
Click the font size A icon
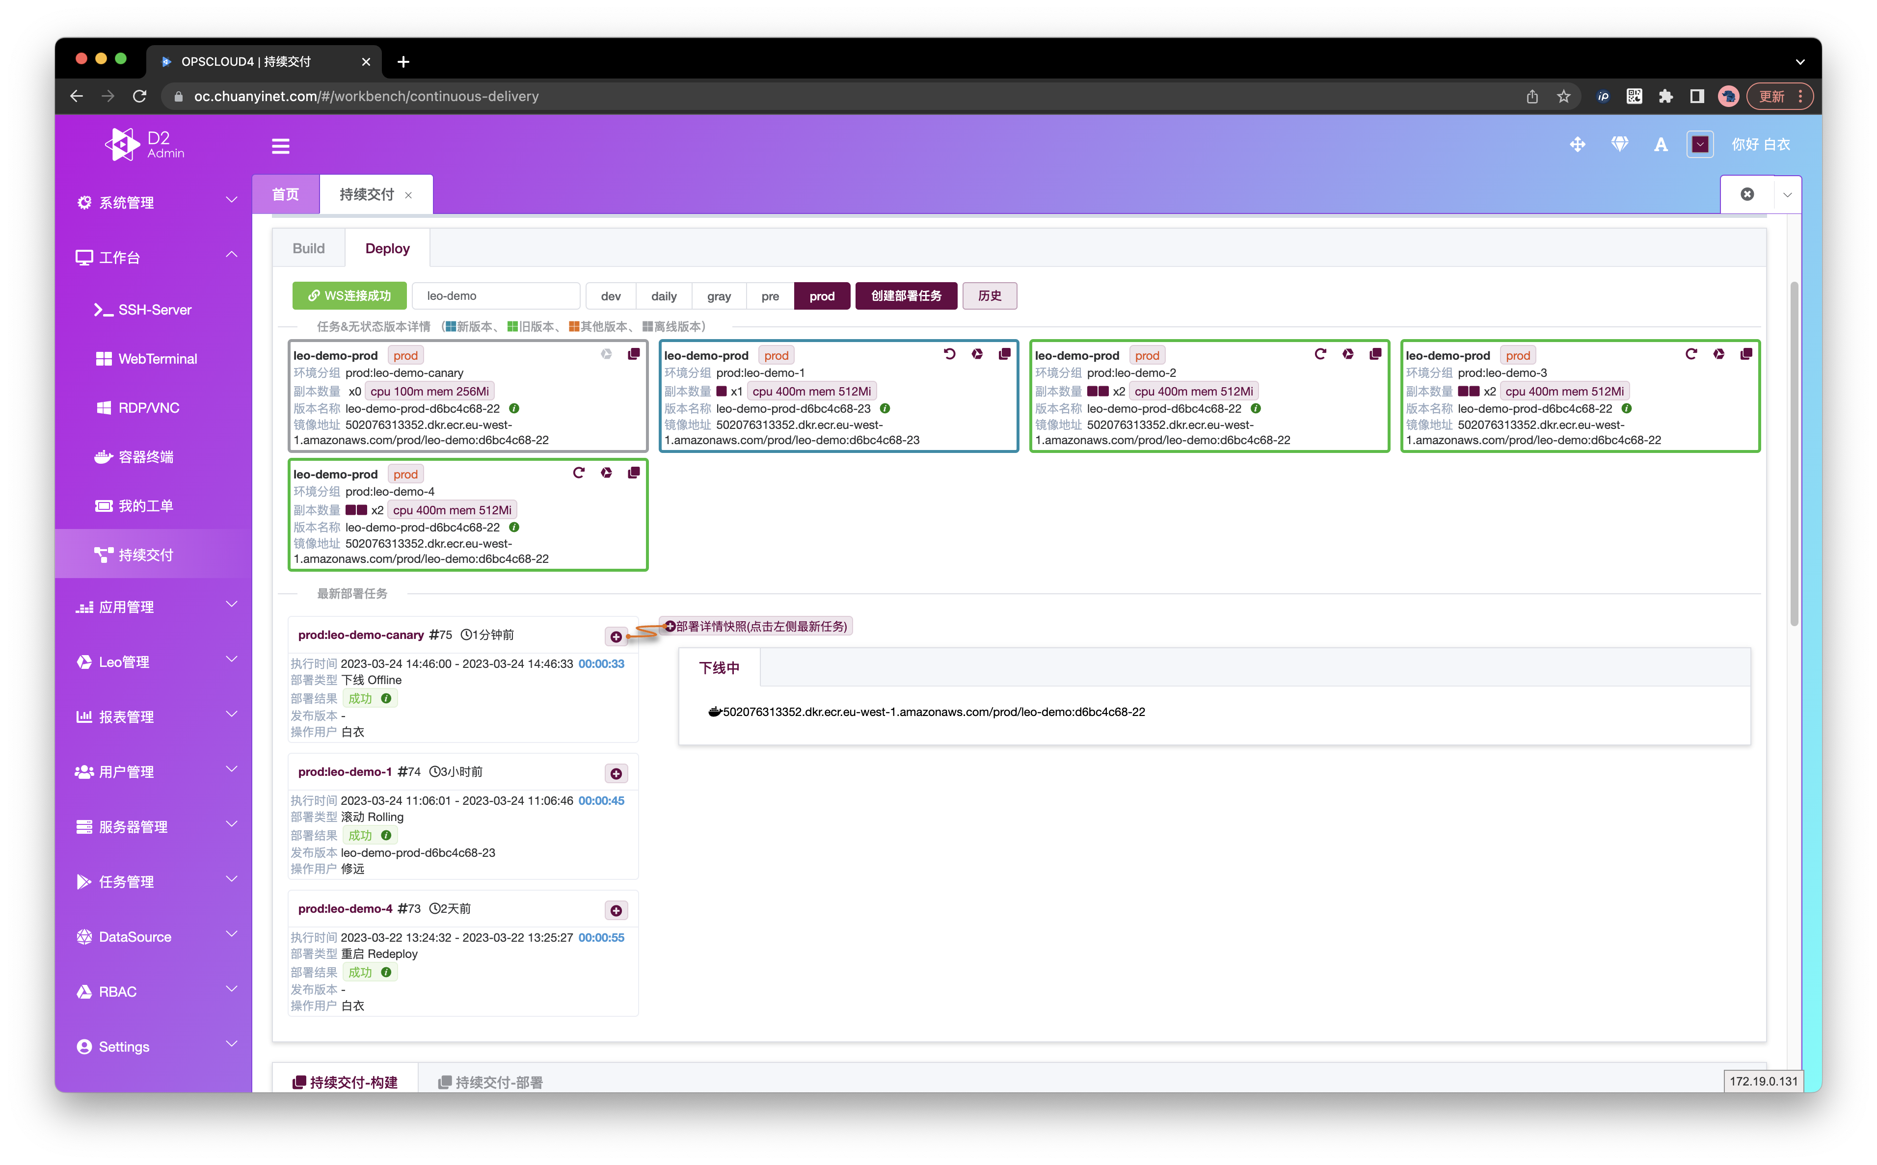coord(1661,144)
